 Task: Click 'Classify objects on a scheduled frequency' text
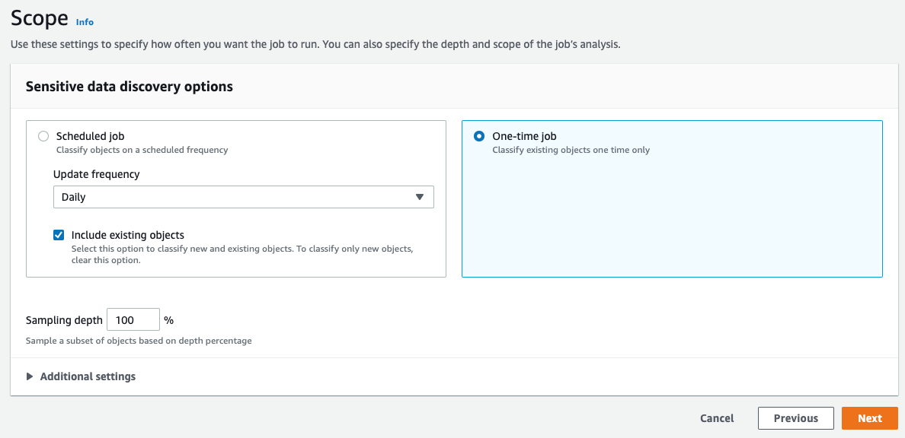tap(142, 150)
